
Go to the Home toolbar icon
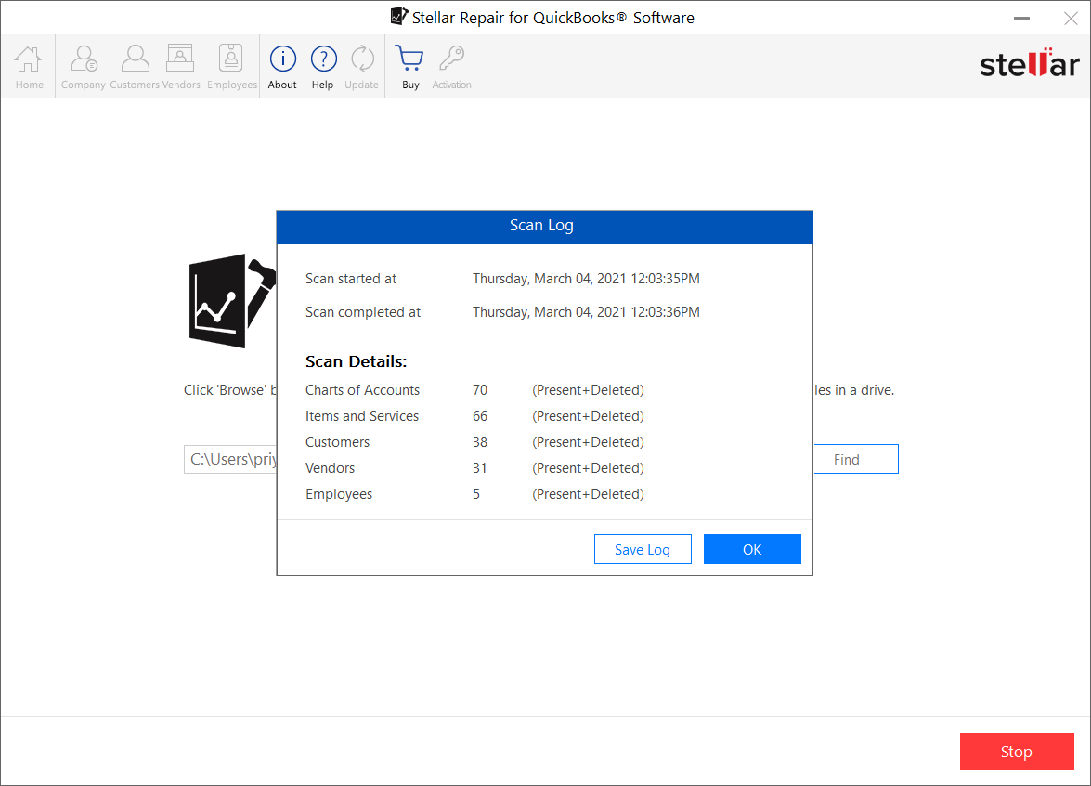coord(29,67)
